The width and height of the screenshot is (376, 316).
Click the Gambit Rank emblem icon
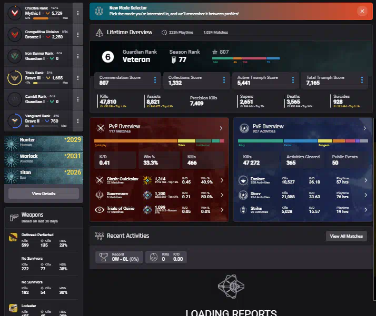(15, 99)
